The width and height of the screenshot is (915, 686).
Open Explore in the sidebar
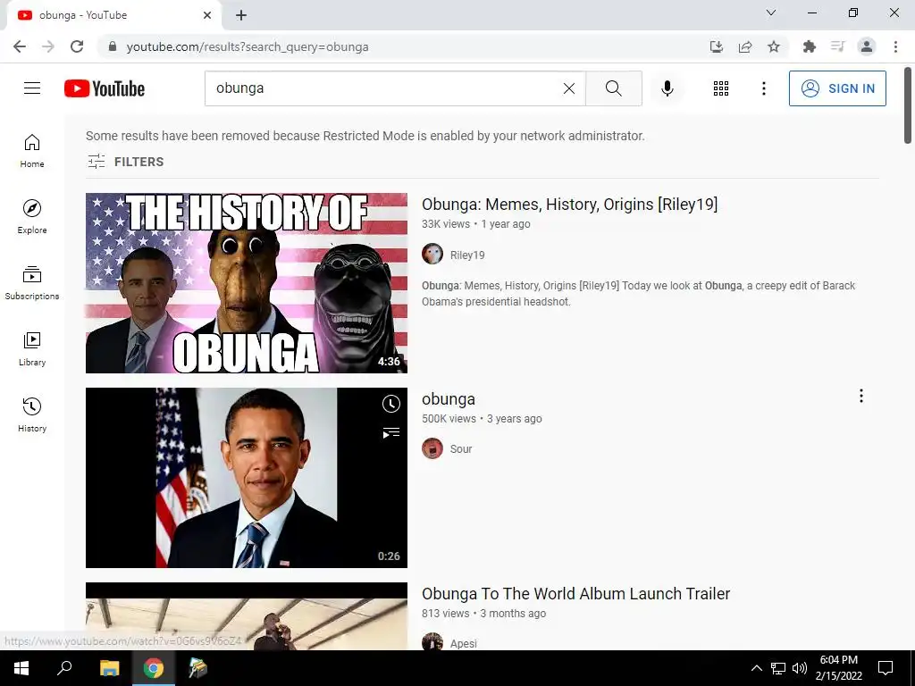pyautogui.click(x=32, y=217)
